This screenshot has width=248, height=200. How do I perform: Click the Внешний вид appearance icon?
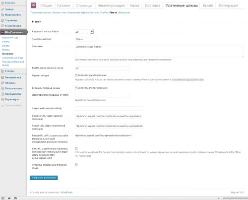pyautogui.click(x=2, y=77)
